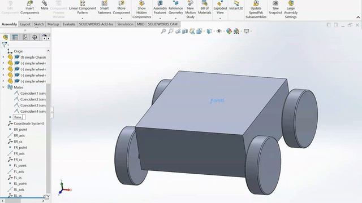
Task: Collapse the CommandManager ribbon chevron
Action: (358, 17)
